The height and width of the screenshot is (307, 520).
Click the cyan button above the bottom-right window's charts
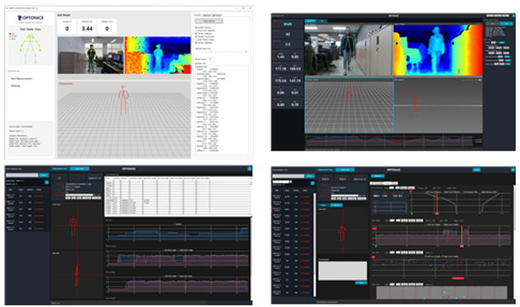377,176
